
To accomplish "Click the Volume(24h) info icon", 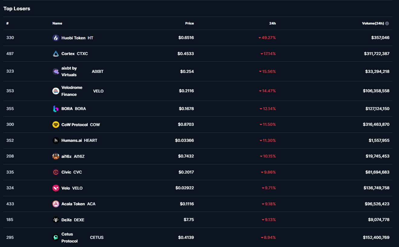I will [x=387, y=24].
